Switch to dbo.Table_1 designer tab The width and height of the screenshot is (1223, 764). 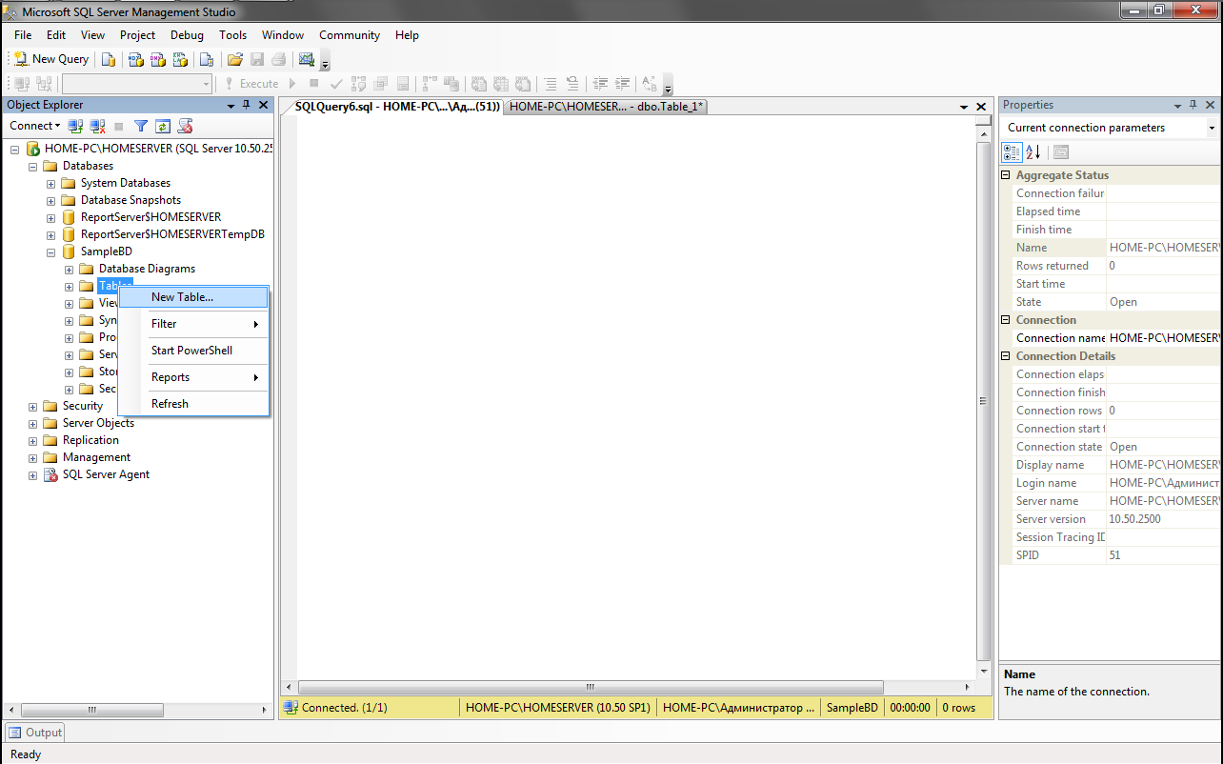[x=606, y=107]
